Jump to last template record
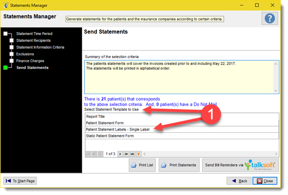This screenshot has height=195, width=288. tap(132, 154)
